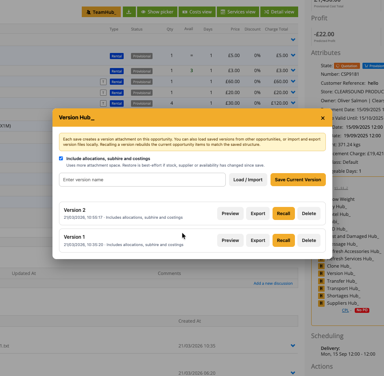Collapse the blue chevron on the header row

click(293, 40)
